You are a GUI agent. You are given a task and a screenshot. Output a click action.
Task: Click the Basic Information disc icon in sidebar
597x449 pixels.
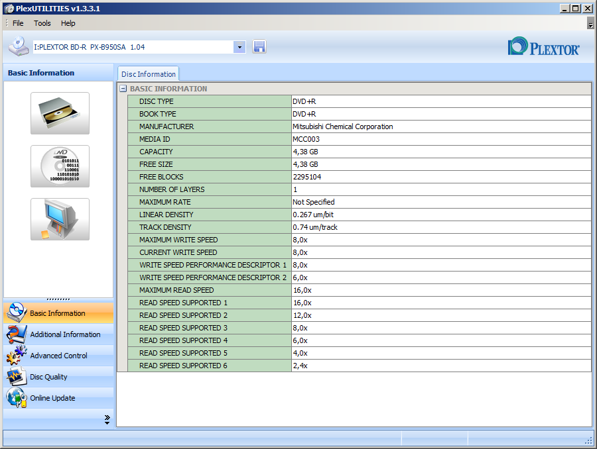(x=17, y=313)
